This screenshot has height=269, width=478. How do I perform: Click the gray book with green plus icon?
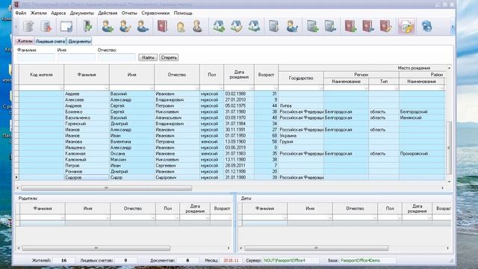(x=312, y=27)
